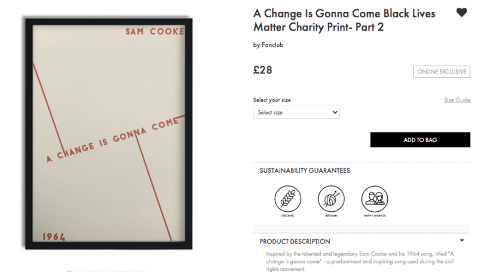The height and width of the screenshot is (272, 478).
Task: Collapse the Product Description section arrow
Action: pos(462,241)
